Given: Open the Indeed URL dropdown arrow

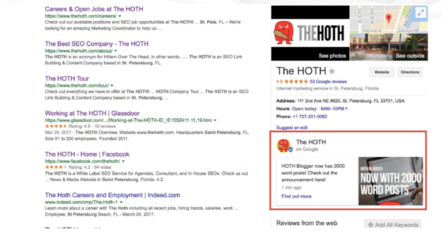Looking at the screenshot, I should point(121,202).
